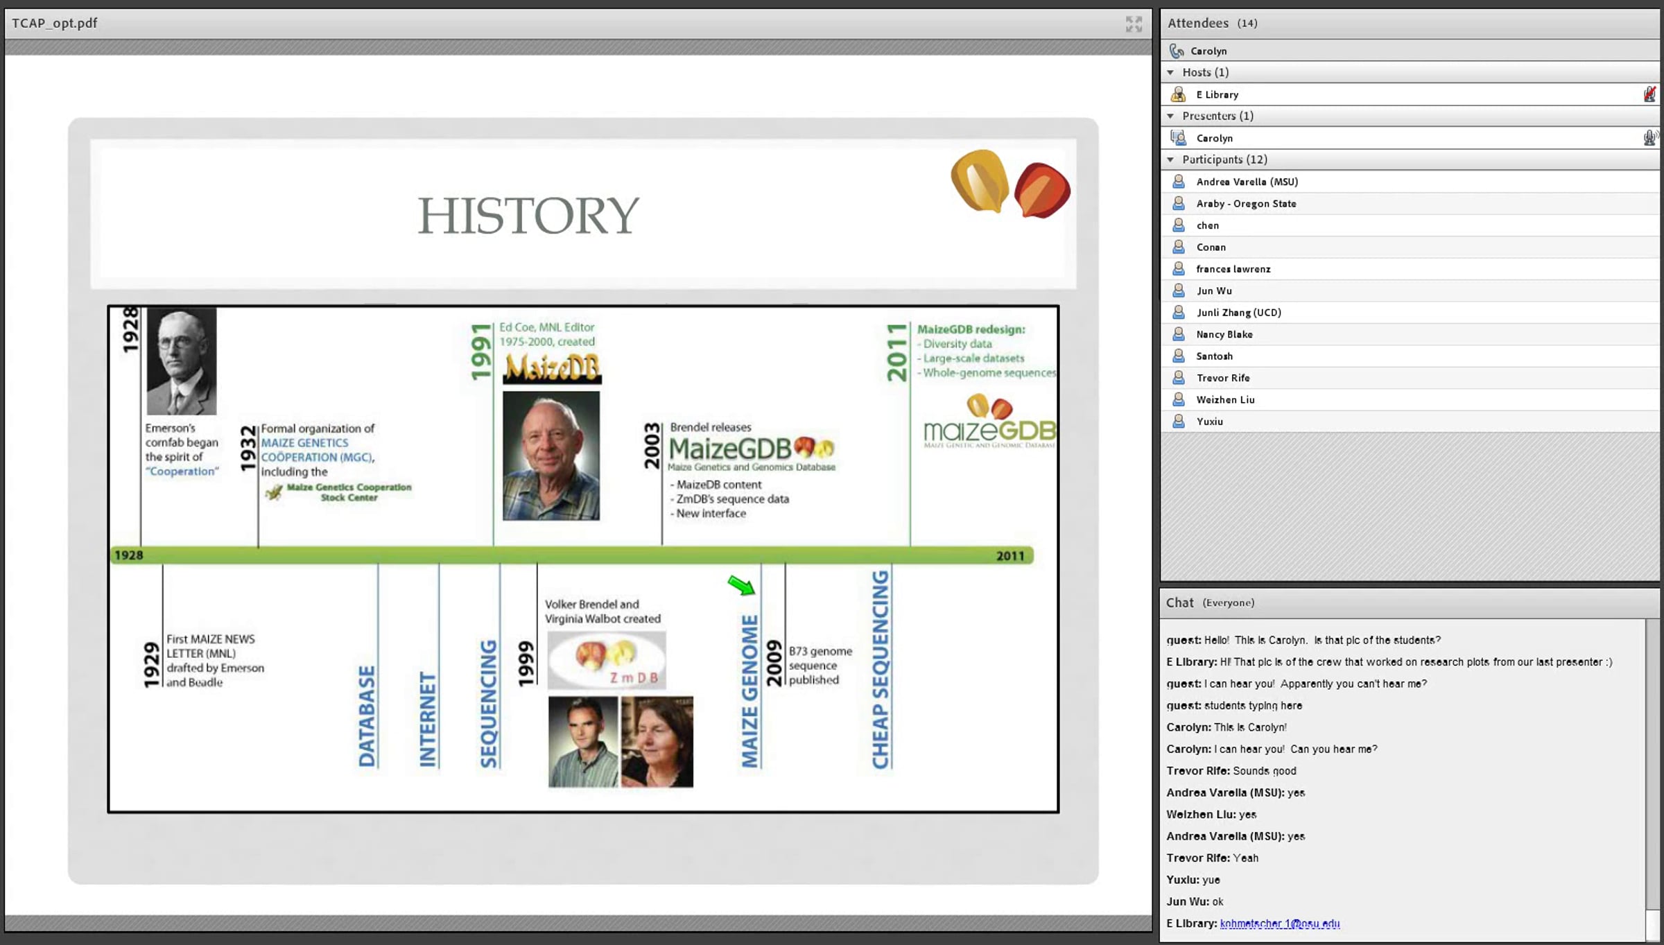Screen dimensions: 1664x945
Task: Select attendee name Araby - Oregon State
Action: click(x=1246, y=203)
